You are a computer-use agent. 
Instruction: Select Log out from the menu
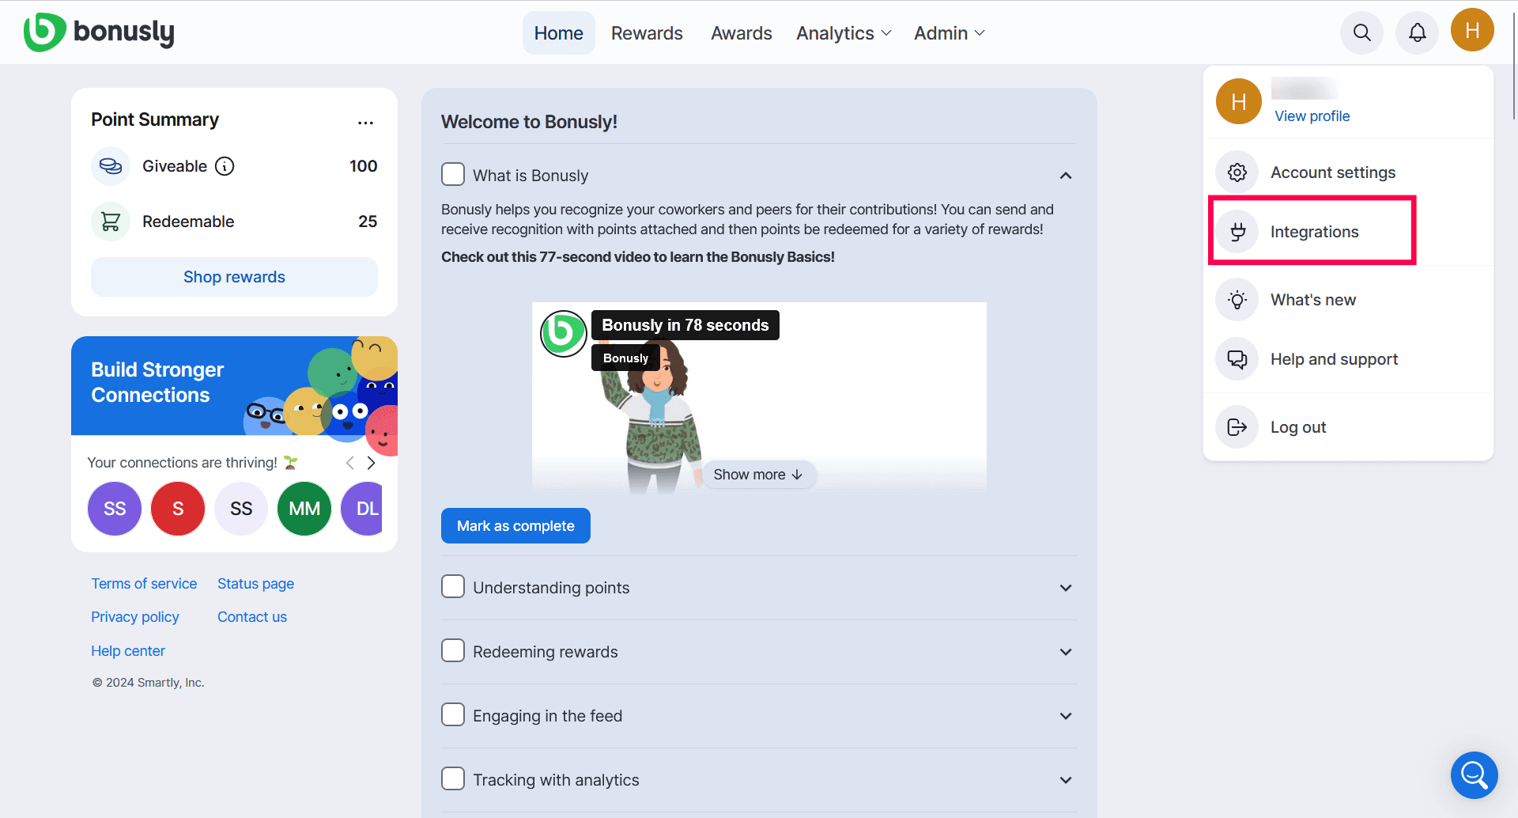tap(1348, 427)
